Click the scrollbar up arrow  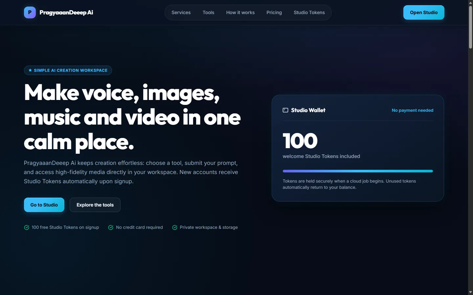(x=470, y=2)
